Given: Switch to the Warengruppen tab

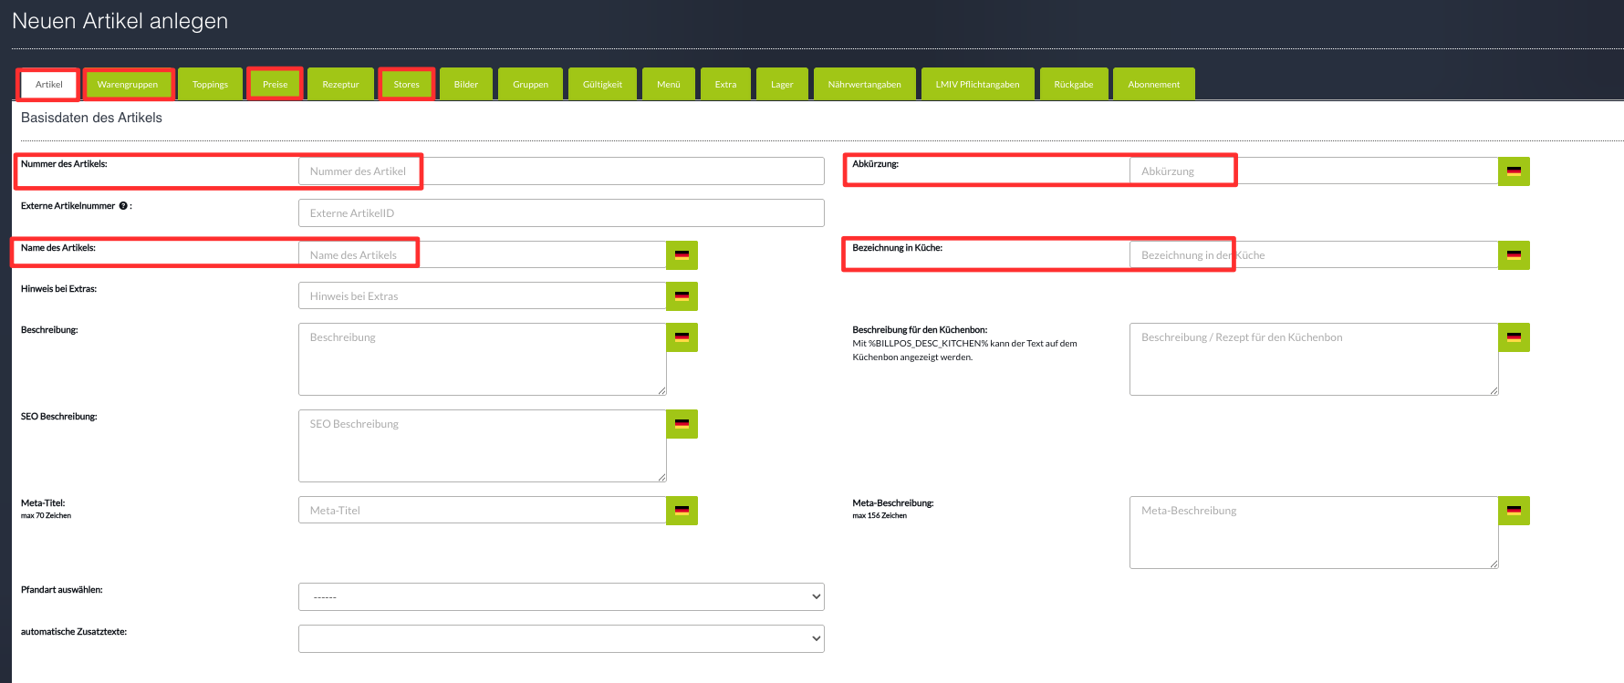Looking at the screenshot, I should tap(128, 85).
